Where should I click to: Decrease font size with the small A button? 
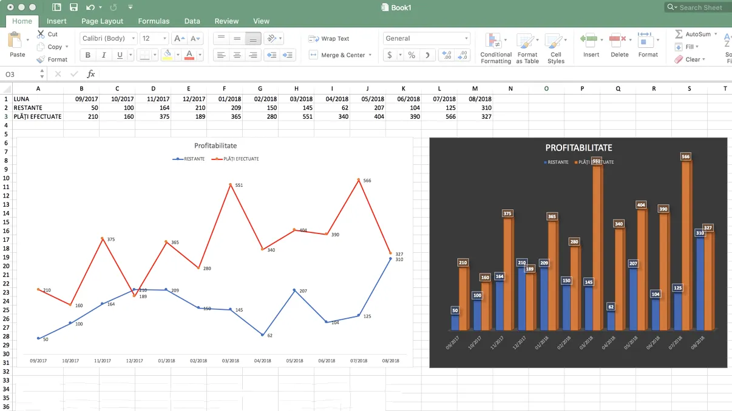point(194,38)
